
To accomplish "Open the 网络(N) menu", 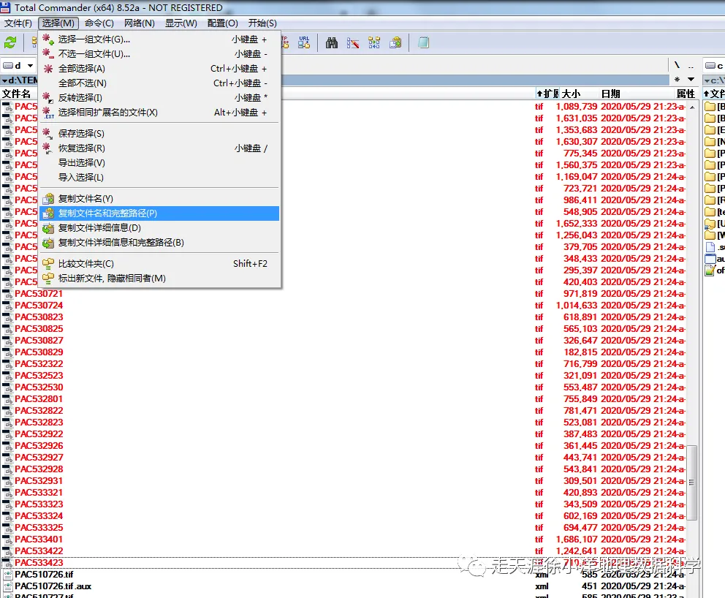I will (139, 23).
